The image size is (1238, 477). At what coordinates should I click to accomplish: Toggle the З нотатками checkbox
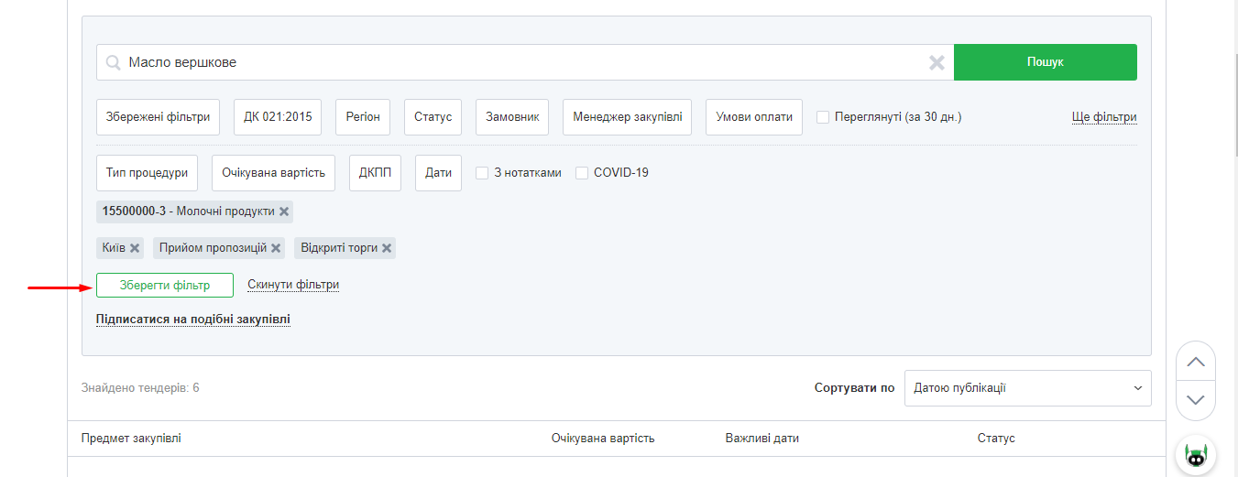coord(482,173)
